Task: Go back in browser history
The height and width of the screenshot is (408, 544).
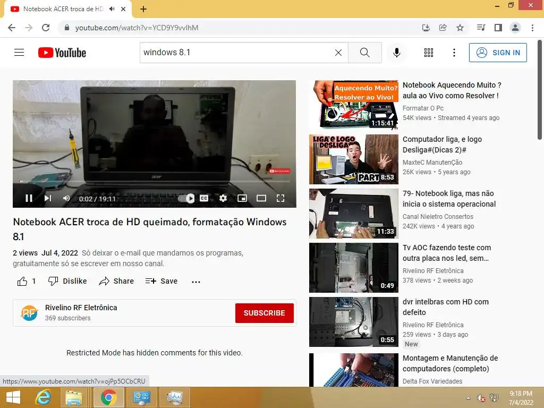Action: coord(12,28)
